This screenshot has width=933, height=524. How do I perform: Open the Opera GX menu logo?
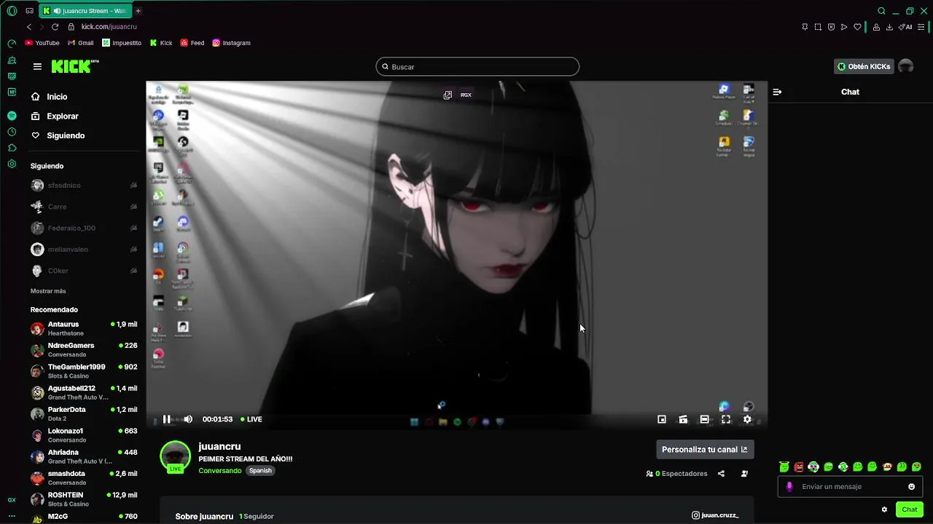pyautogui.click(x=12, y=11)
